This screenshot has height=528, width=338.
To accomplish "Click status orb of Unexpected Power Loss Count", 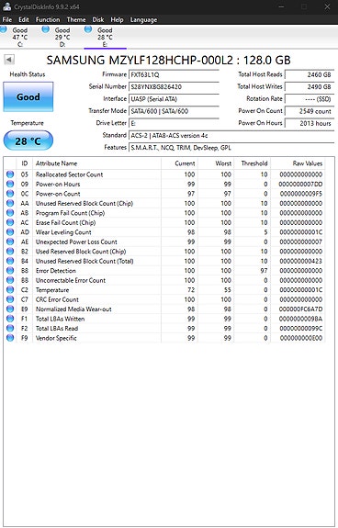I will 10,242.
